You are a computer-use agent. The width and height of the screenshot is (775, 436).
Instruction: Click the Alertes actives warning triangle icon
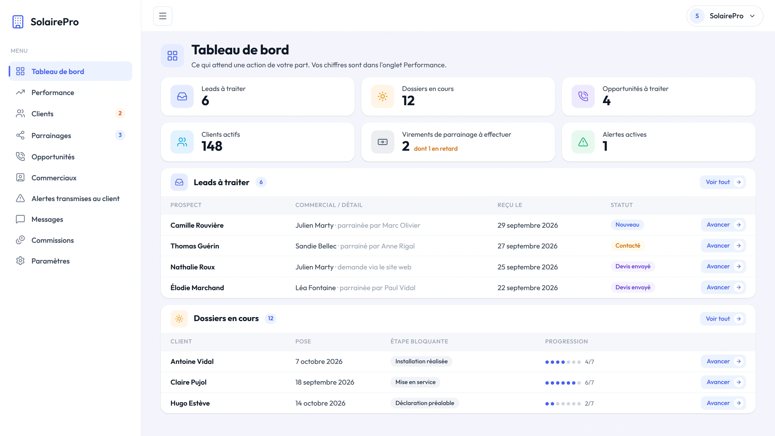point(583,142)
